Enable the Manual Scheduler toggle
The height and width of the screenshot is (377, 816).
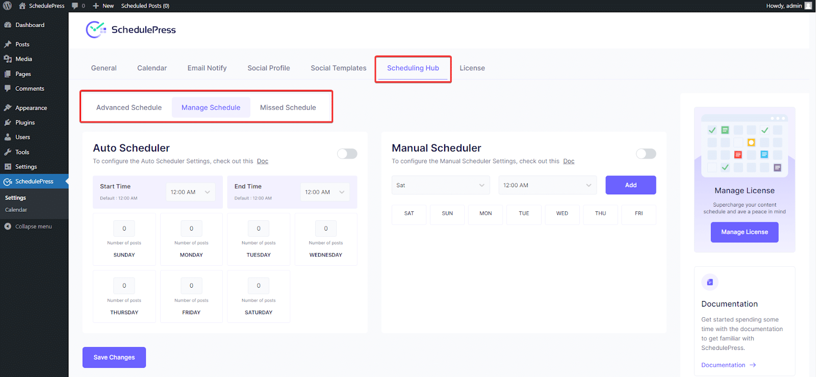tap(646, 154)
